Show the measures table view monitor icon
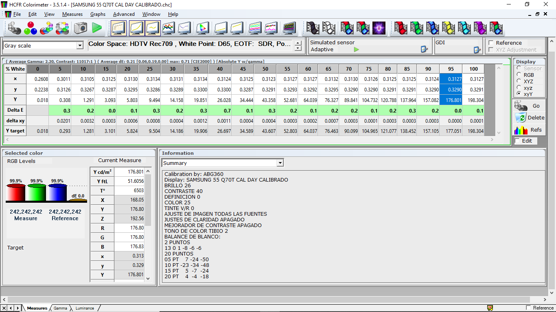Image resolution: width=556 pixels, height=312 pixels. (119, 28)
